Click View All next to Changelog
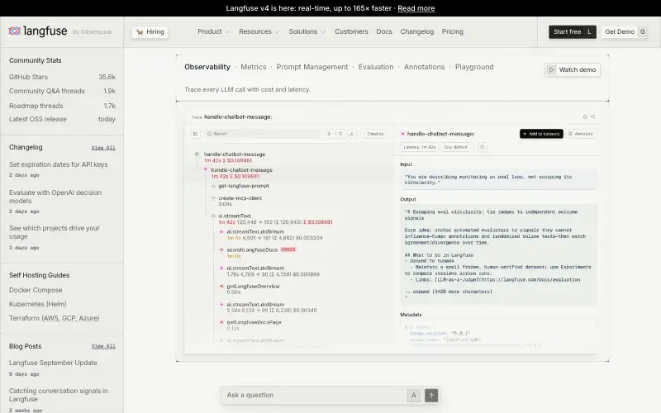Image resolution: width=661 pixels, height=413 pixels. point(103,148)
